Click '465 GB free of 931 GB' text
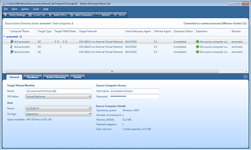 pos(39,119)
